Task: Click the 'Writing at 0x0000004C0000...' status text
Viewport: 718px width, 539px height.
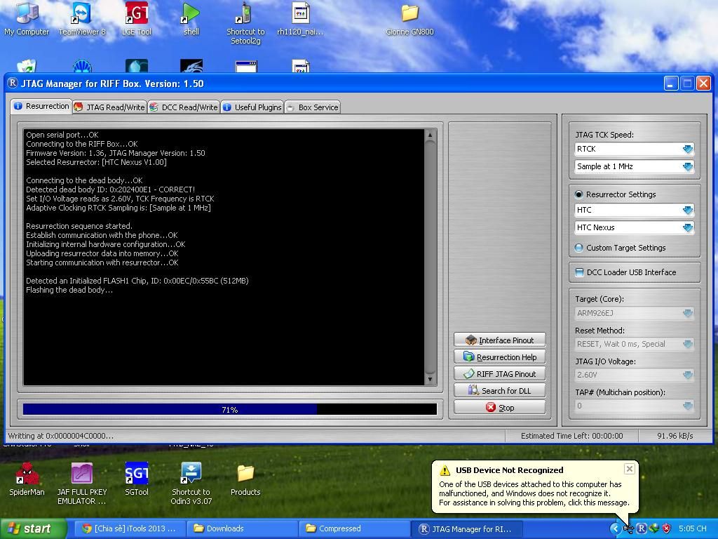Action: 61,436
